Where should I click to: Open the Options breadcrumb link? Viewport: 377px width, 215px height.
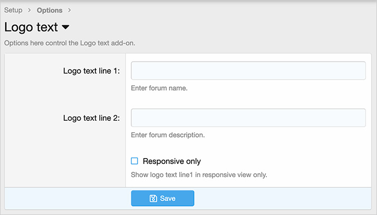50,10
